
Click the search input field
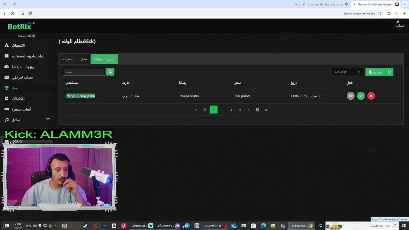click(84, 72)
